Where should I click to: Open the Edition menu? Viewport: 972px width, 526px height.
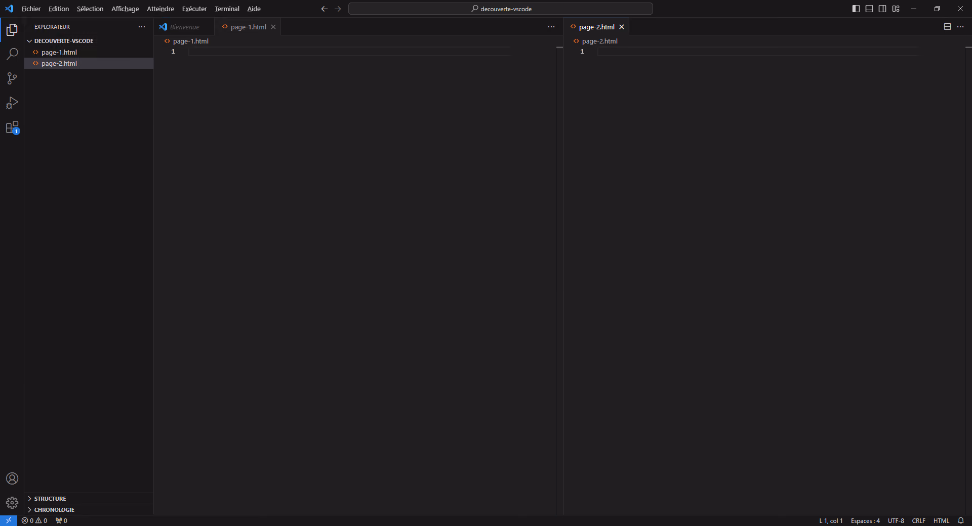59,9
